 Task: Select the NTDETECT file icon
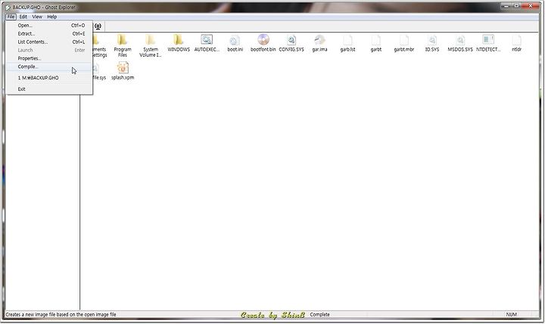pyautogui.click(x=488, y=39)
